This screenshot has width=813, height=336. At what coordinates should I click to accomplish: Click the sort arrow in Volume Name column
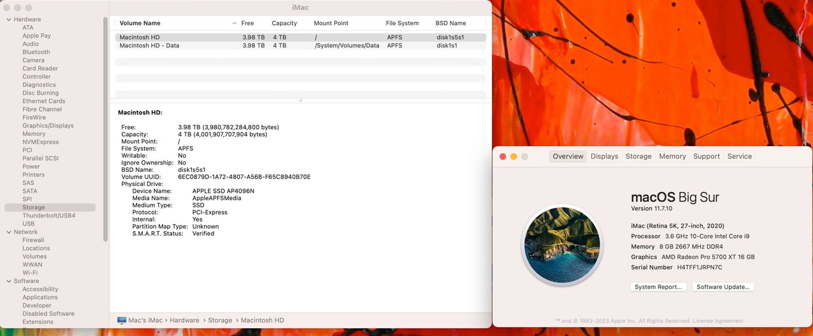click(x=235, y=24)
